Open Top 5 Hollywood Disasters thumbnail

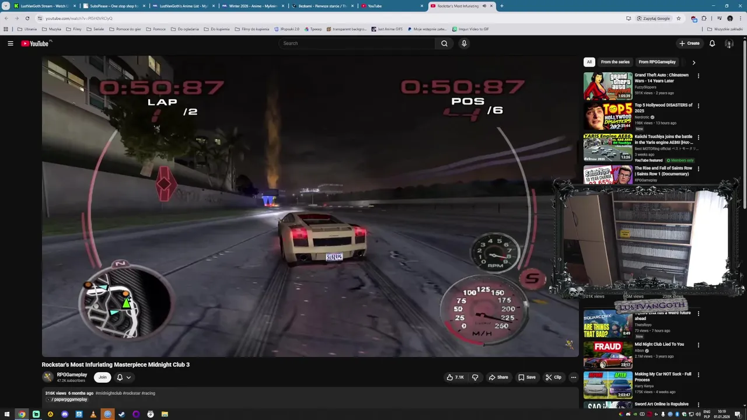tap(608, 116)
